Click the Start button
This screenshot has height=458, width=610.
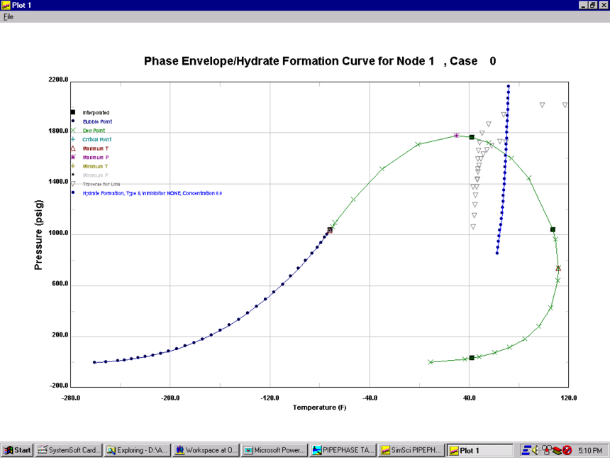click(18, 450)
